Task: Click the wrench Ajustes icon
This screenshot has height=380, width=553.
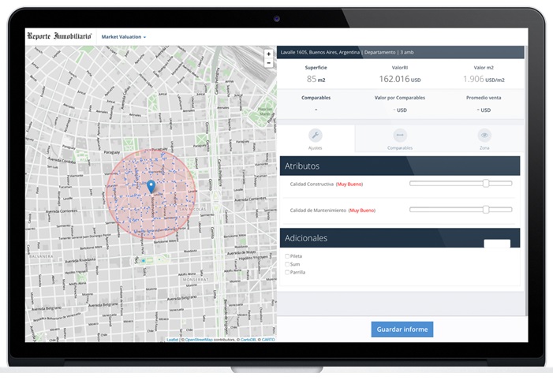Action: coord(316,135)
